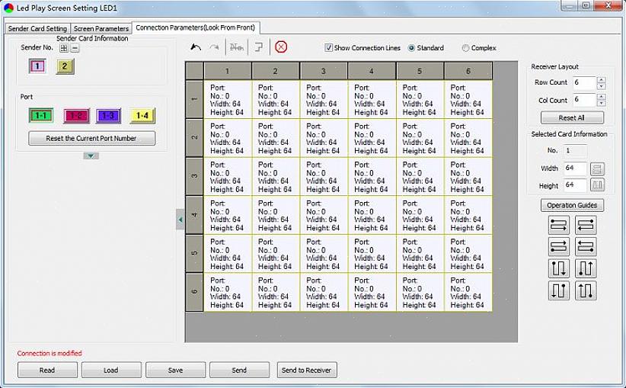Click the strikethrough No. toolbar icon
The width and height of the screenshot is (626, 388).
pos(237,47)
